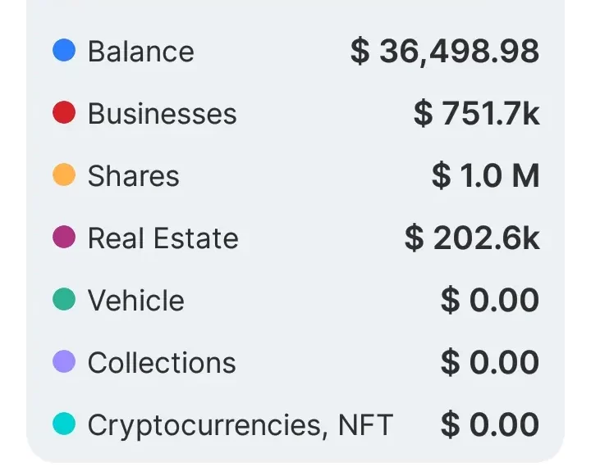The height and width of the screenshot is (467, 591).
Task: Click the magenta dot beside Real Estate
Action: click(x=64, y=238)
